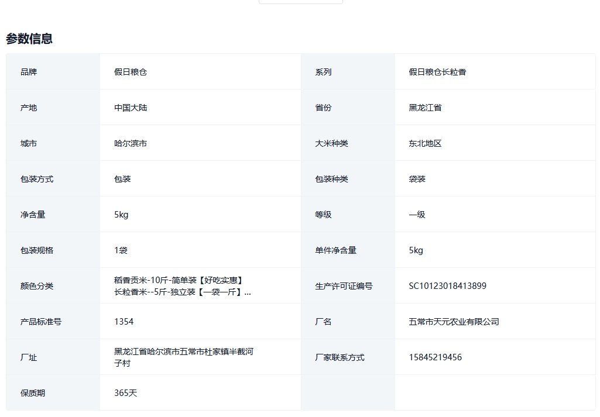Click the 省份 label

click(323, 108)
